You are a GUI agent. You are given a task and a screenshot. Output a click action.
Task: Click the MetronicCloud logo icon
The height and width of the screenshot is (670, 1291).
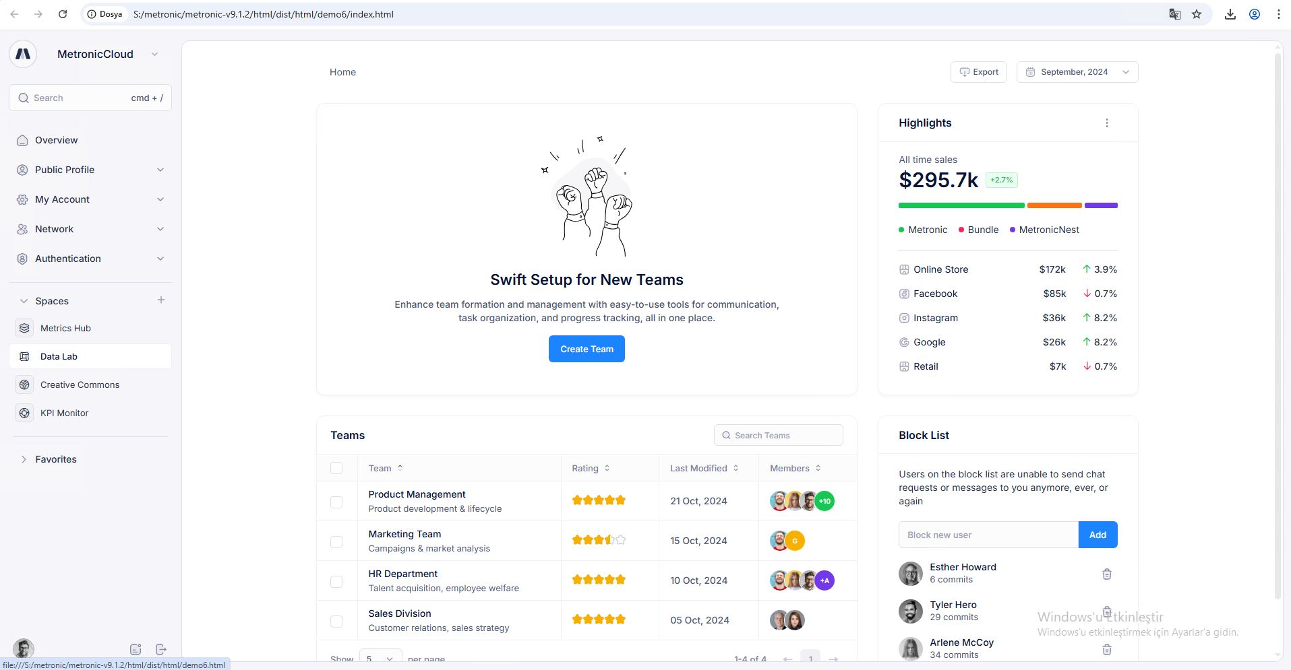23,55
